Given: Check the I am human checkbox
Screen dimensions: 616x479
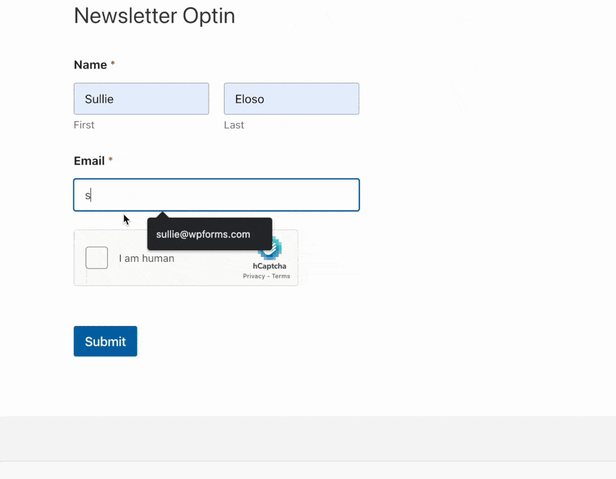Looking at the screenshot, I should point(97,258).
